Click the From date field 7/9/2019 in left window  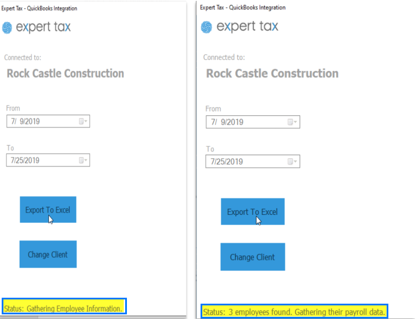[x=48, y=121]
